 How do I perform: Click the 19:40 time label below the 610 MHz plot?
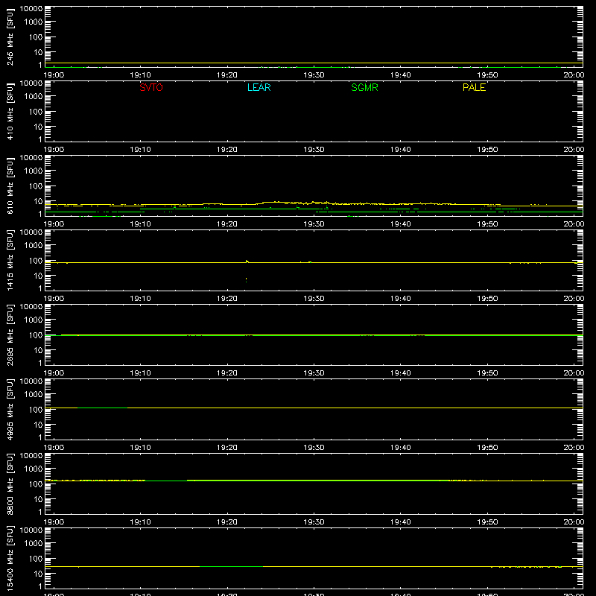coord(401,224)
